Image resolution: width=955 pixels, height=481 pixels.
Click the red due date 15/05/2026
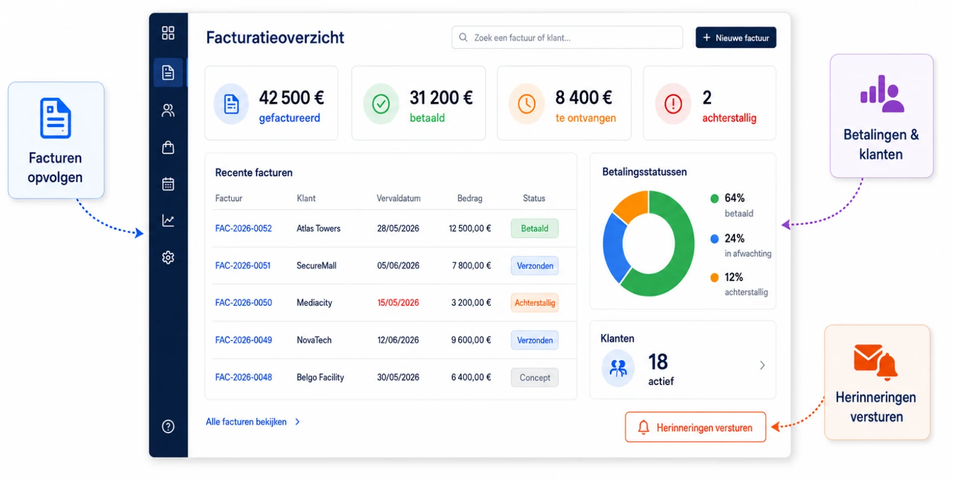tap(398, 303)
